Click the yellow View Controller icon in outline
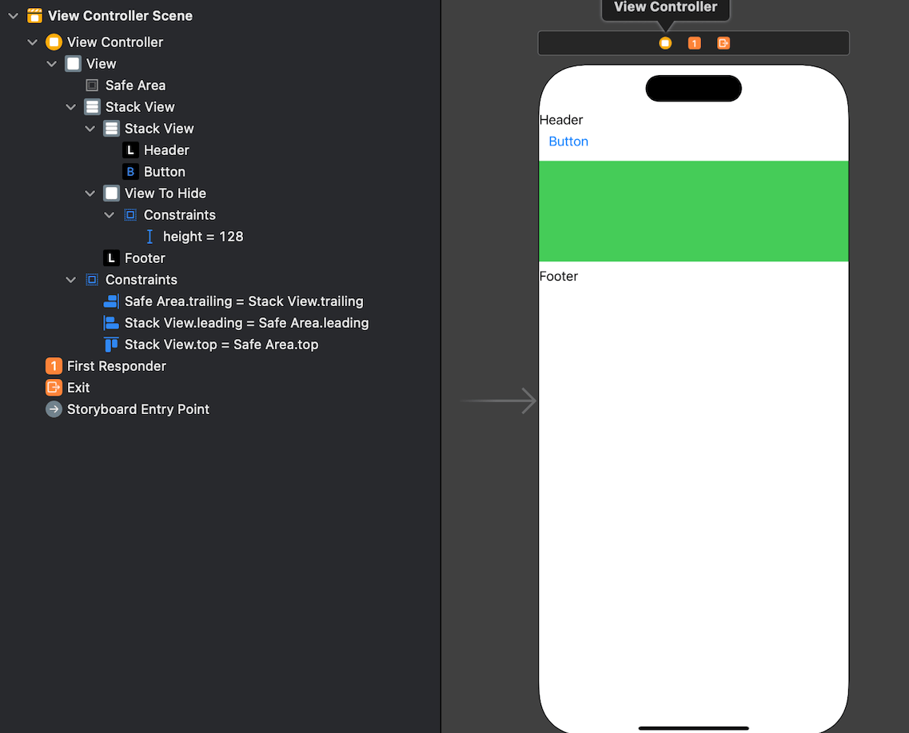The width and height of the screenshot is (909, 733). pyautogui.click(x=54, y=42)
